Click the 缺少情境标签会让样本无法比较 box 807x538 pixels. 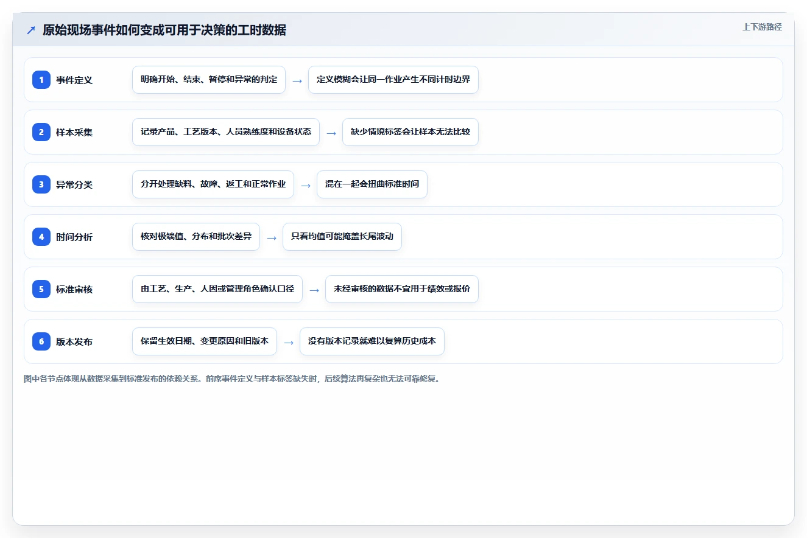411,132
